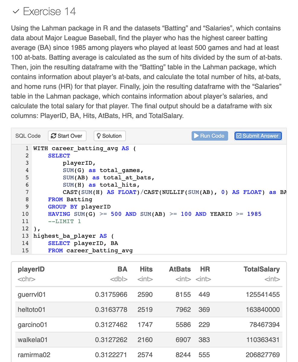Click the Run Code button
Viewport: 298px width, 362px height.
pyautogui.click(x=210, y=136)
